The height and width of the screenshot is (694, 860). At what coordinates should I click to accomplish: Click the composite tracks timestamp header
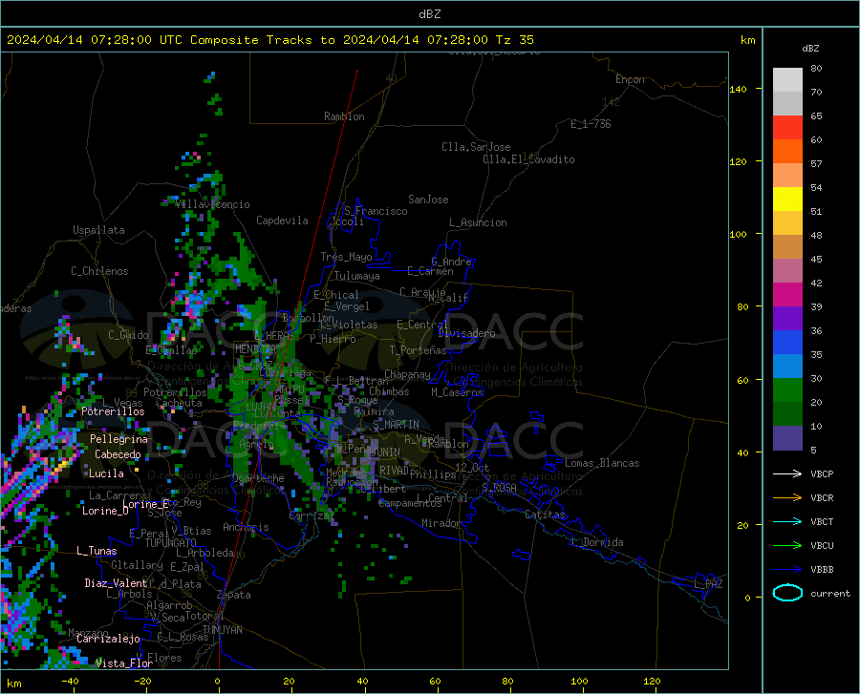click(269, 40)
